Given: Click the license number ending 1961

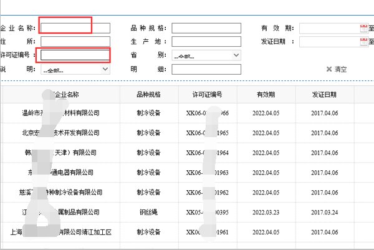Looking at the screenshot, I should [208, 232].
